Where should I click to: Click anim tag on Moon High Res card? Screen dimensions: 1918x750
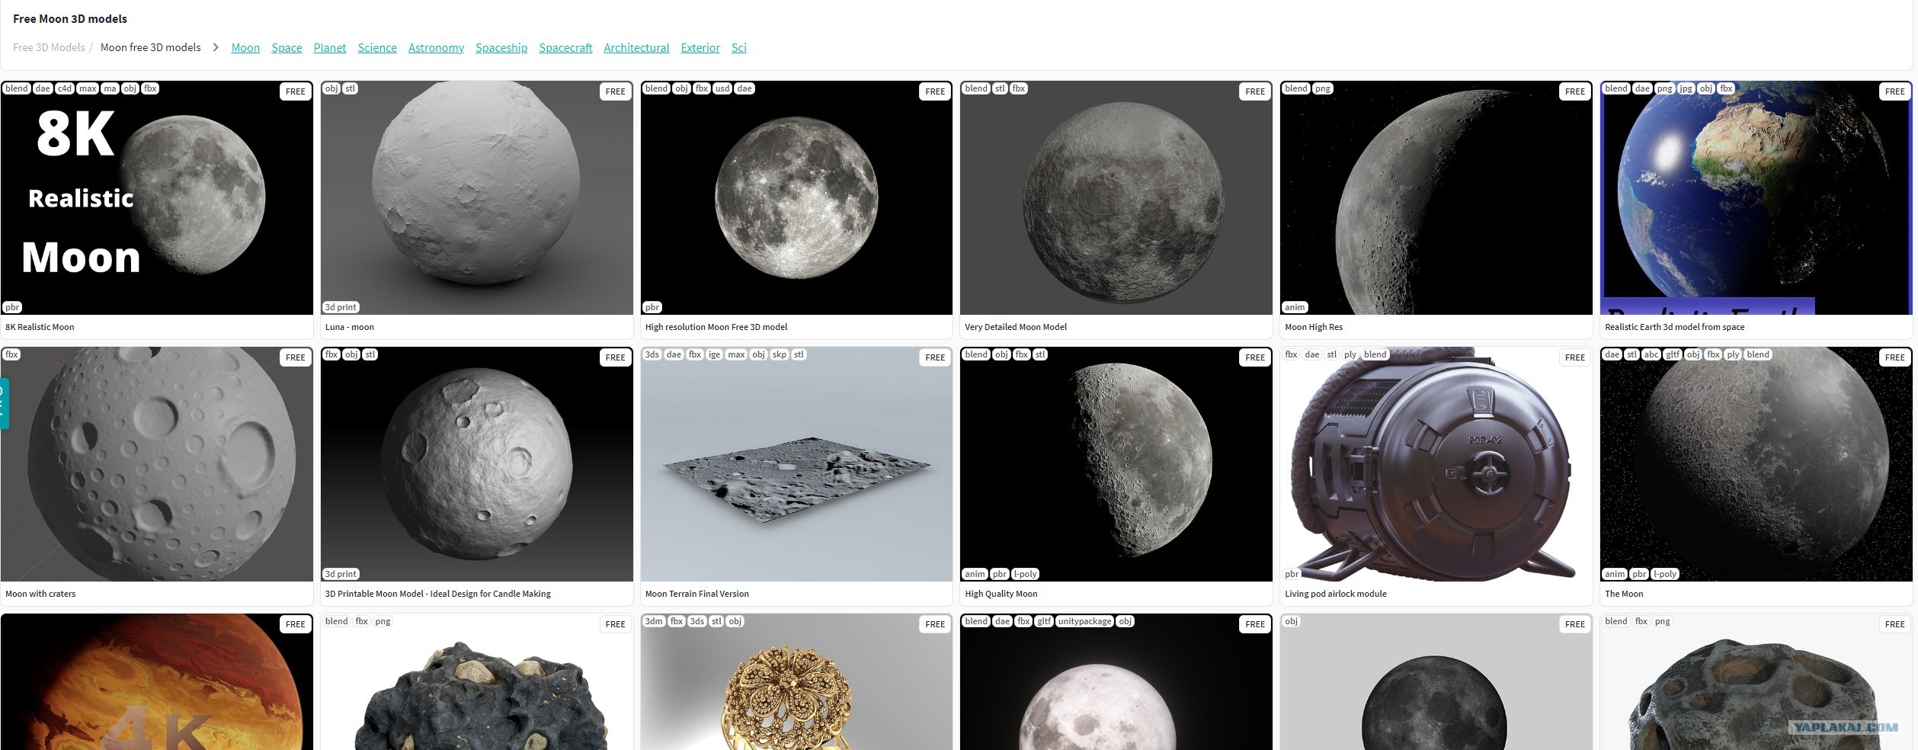1295,307
